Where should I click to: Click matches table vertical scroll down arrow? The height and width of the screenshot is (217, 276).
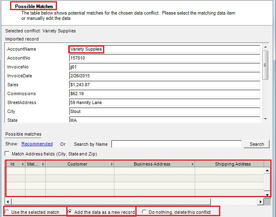[267, 194]
